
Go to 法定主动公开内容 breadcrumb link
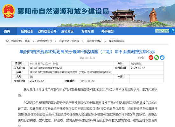click(69, 41)
